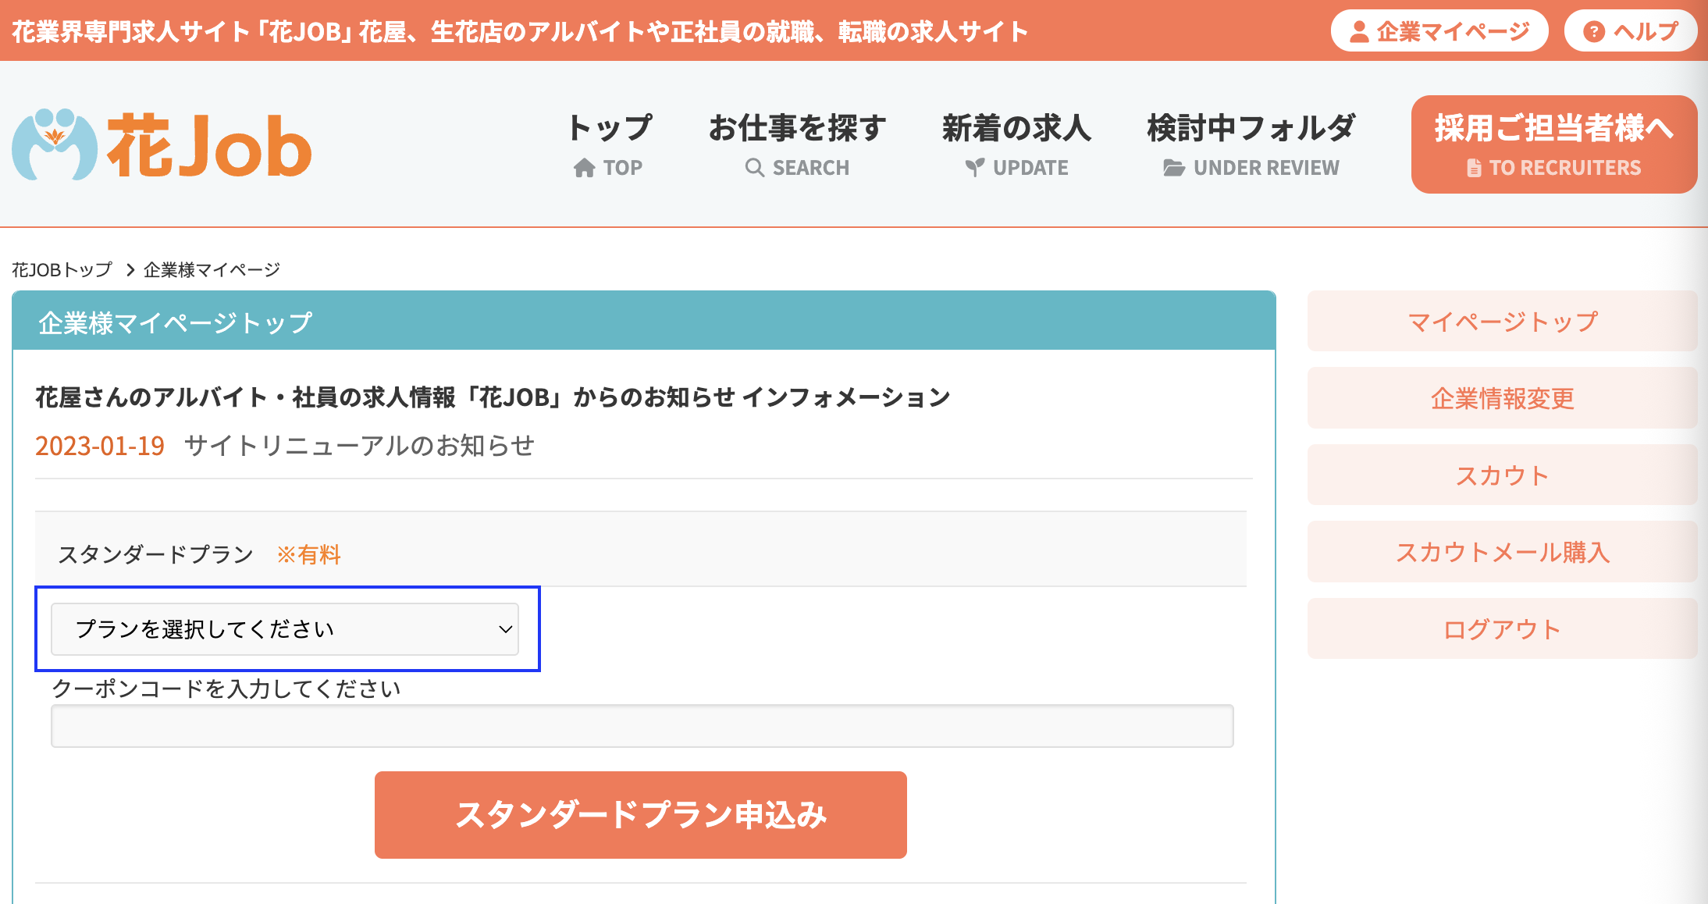Click the person icon in 企業マイページ
Image resolution: width=1708 pixels, height=904 pixels.
pyautogui.click(x=1359, y=31)
